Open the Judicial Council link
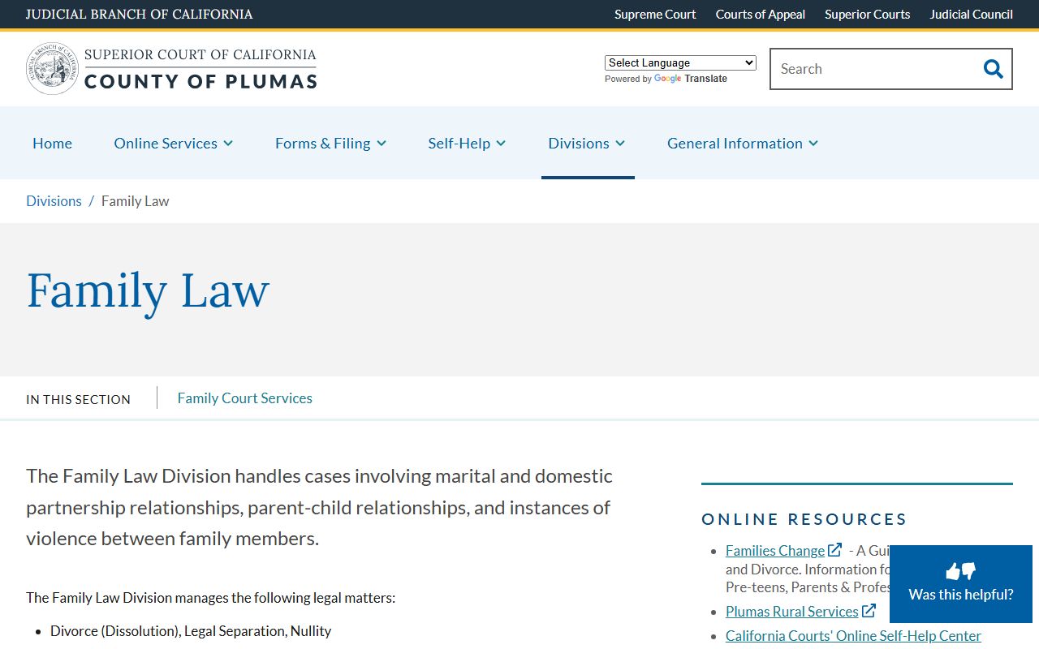The height and width of the screenshot is (649, 1039). (971, 14)
